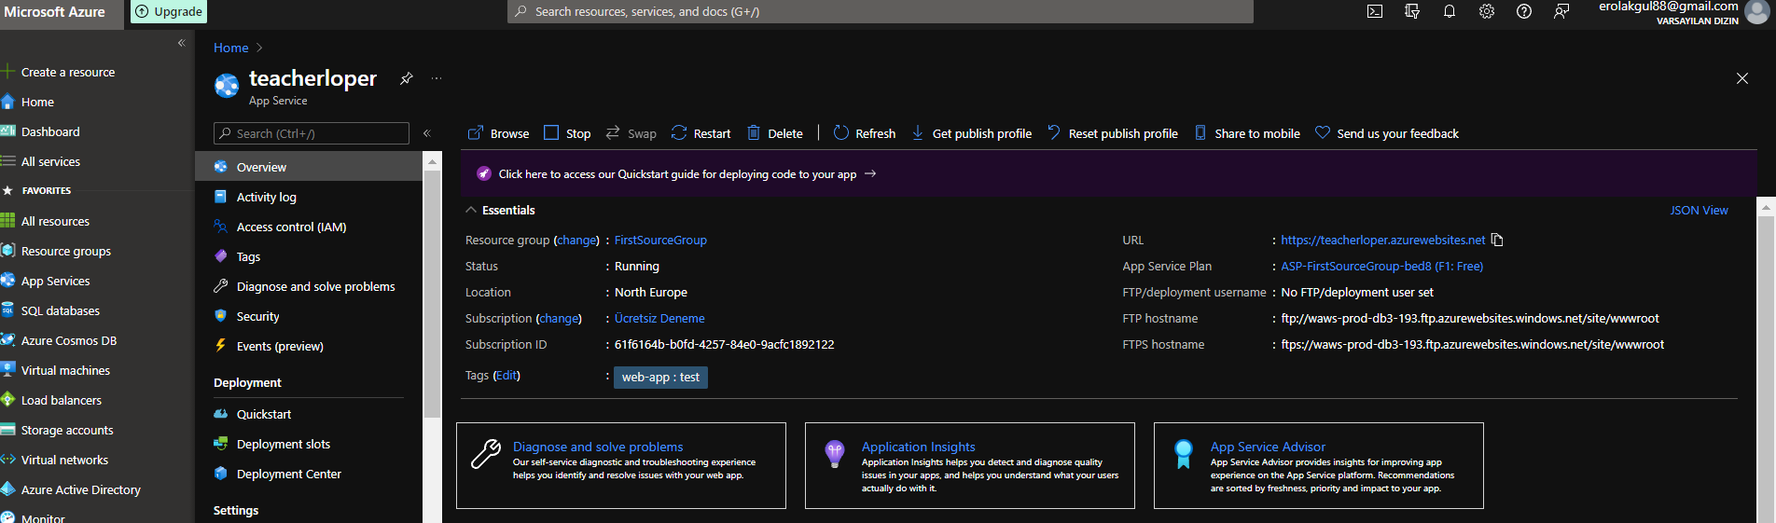The height and width of the screenshot is (523, 1776).
Task: Select Deployment Center in resource menu
Action: pyautogui.click(x=288, y=474)
